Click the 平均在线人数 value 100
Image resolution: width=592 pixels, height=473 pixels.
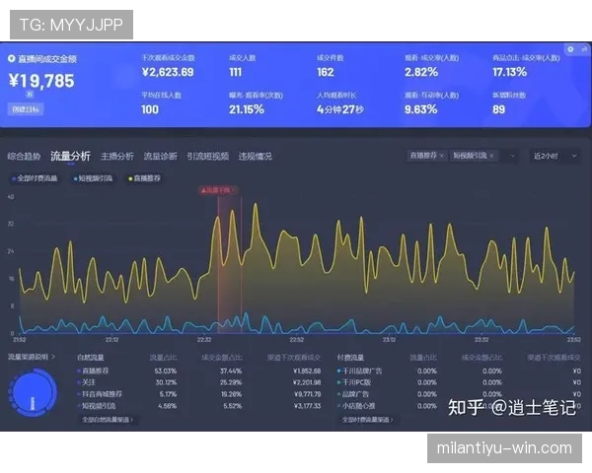click(150, 109)
